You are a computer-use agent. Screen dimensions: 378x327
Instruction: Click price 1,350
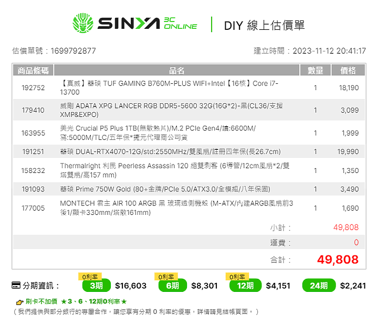coord(350,171)
